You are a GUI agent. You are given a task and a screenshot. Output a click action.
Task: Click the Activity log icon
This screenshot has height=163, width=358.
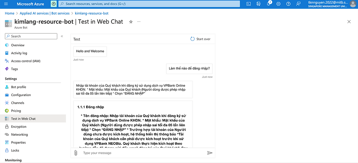[x=7, y=53]
